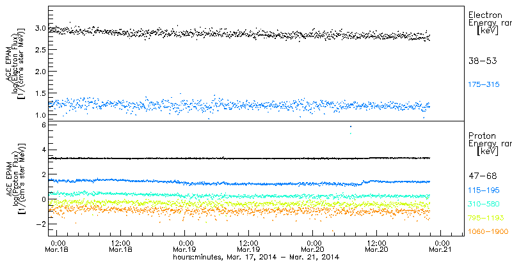Click the 0:00 time label above Mar.20

pyautogui.click(x=313, y=243)
